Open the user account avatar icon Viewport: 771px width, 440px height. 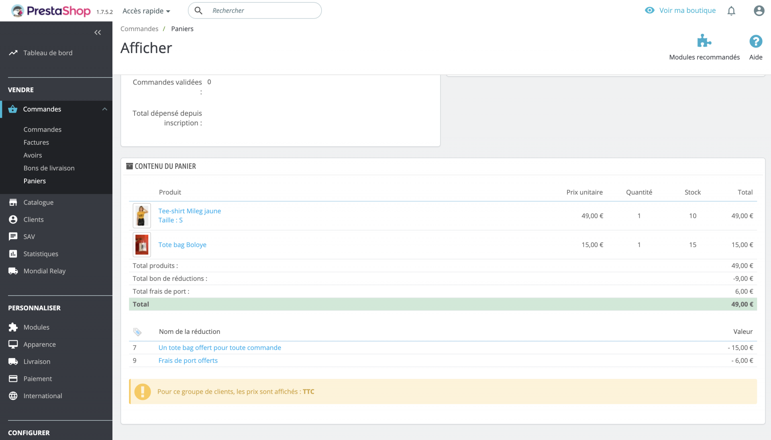(759, 11)
